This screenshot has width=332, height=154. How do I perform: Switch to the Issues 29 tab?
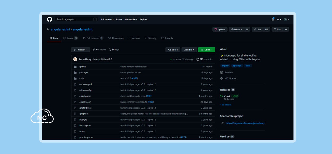(71, 38)
